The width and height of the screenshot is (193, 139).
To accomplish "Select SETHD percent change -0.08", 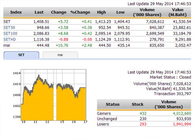I will click(87, 39).
